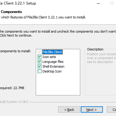
Task: Toggle the FileZilla Client component checkbox
Action: tap(40, 52)
